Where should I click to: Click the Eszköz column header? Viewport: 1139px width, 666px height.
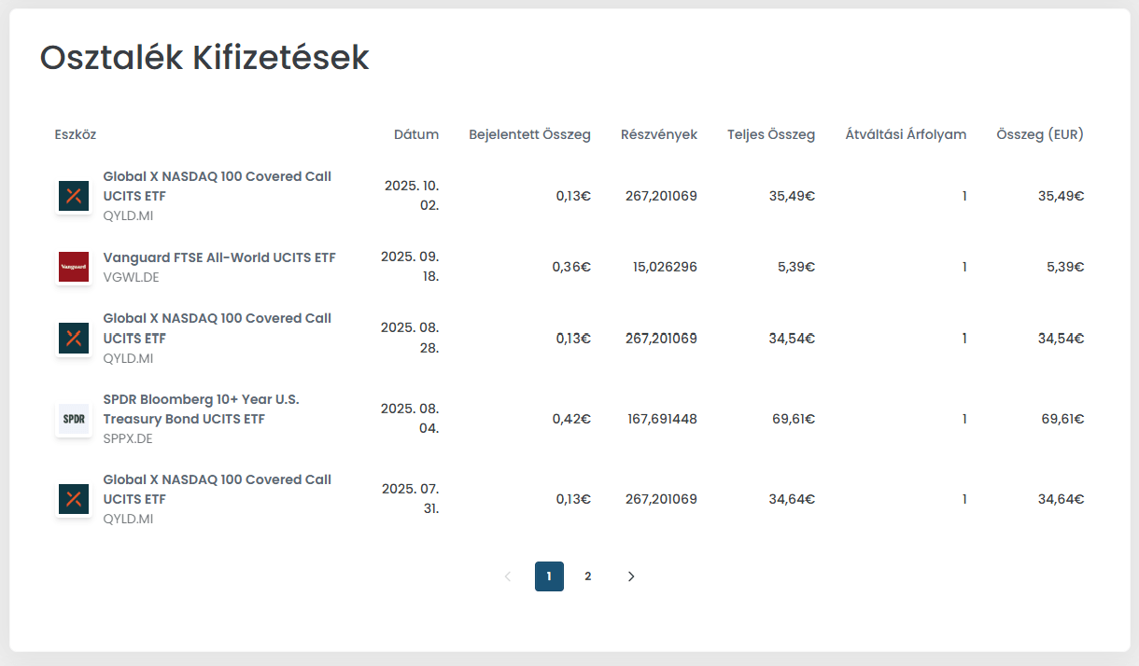coord(76,134)
